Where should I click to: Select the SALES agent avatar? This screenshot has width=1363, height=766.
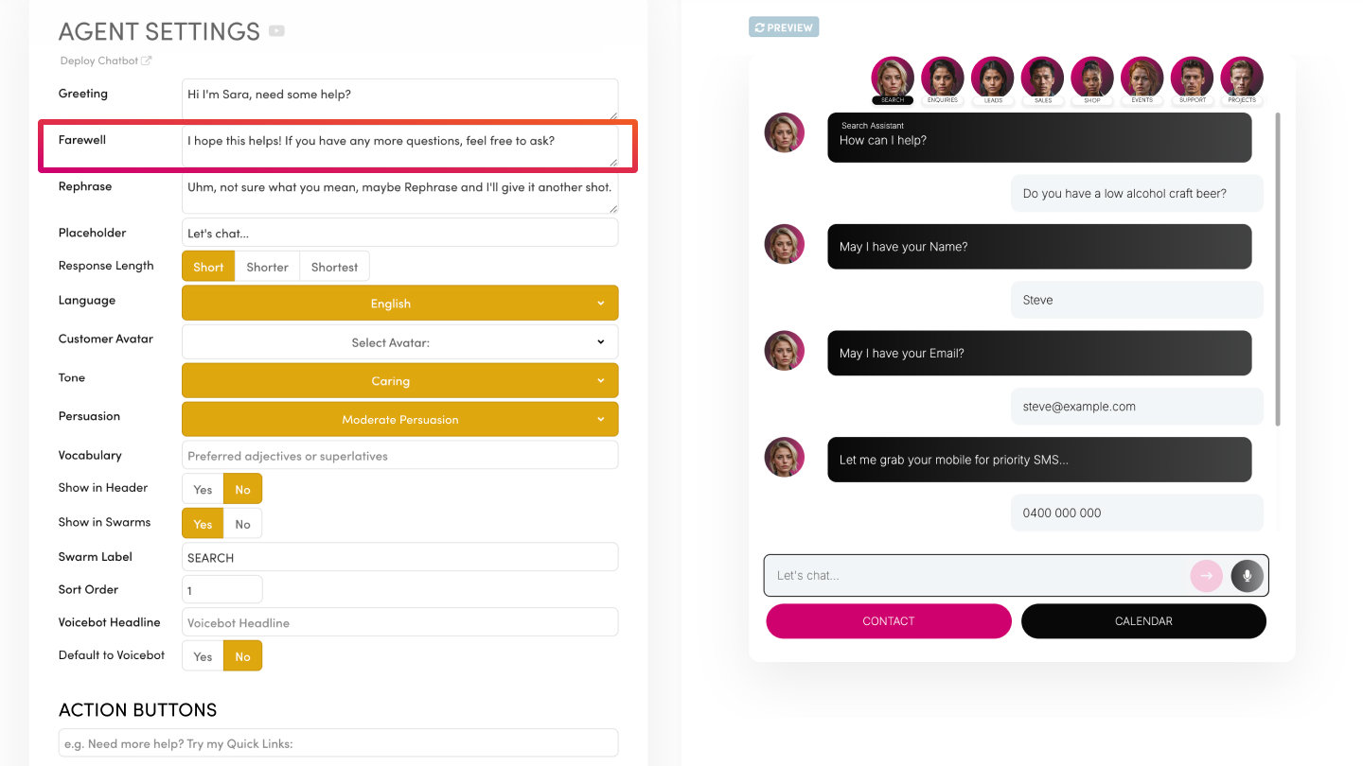click(x=1042, y=78)
